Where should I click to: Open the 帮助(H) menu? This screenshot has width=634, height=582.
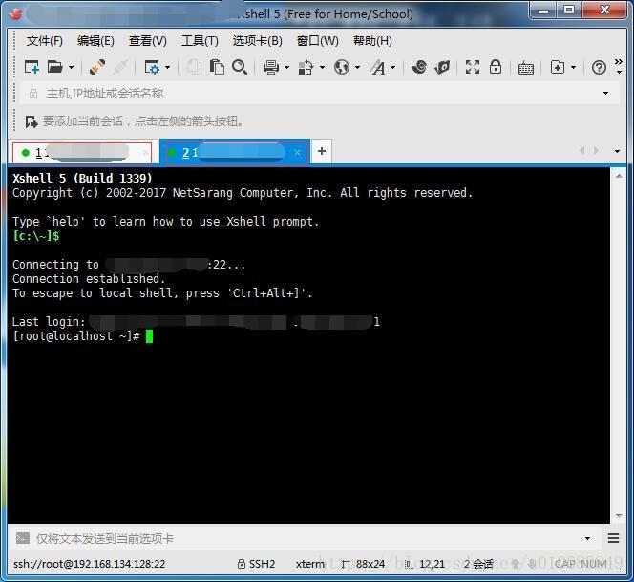(x=372, y=41)
